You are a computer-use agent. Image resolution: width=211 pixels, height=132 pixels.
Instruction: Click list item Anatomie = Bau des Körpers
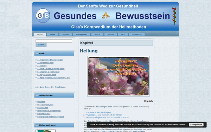pos(98,113)
